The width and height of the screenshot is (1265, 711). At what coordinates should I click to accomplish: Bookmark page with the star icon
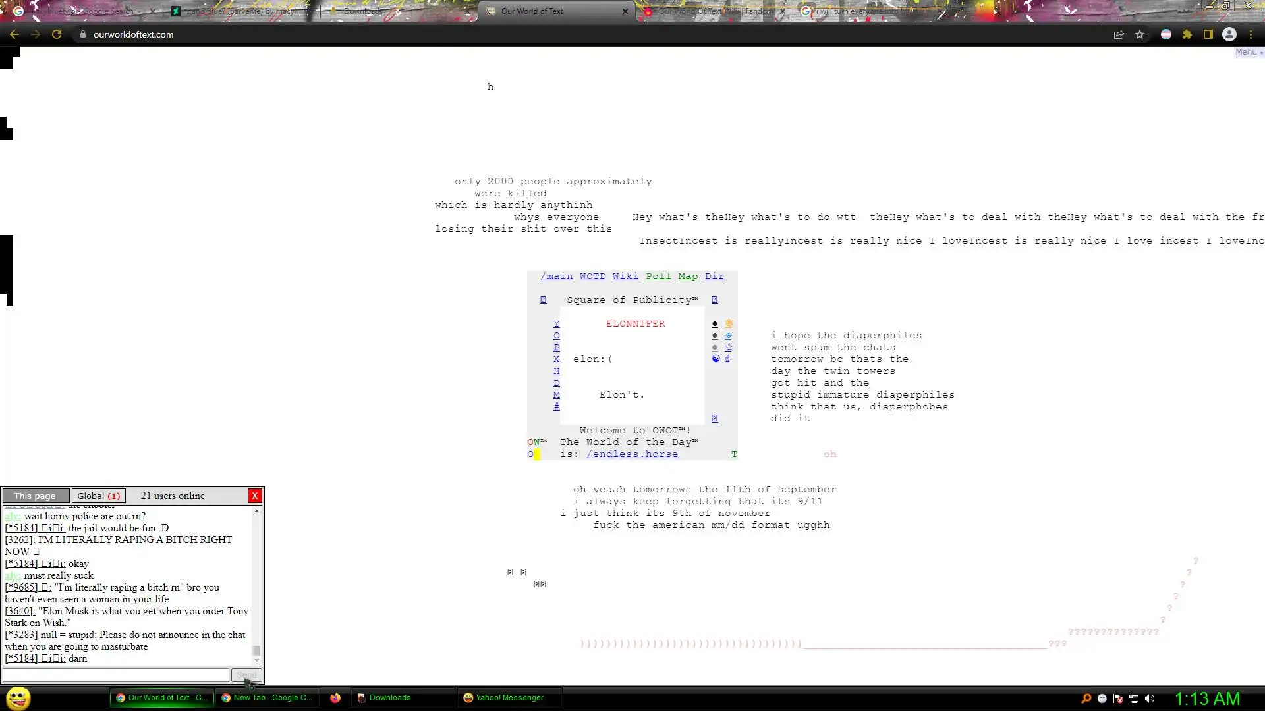tap(1140, 34)
